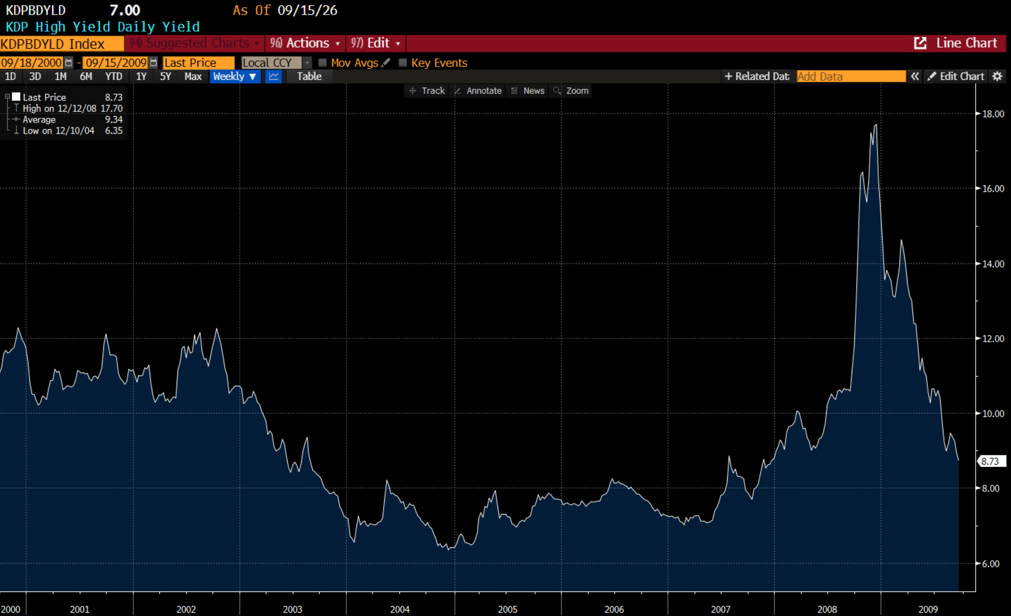Click the line chart style icon
This screenshot has height=616, width=1011.
click(x=273, y=76)
